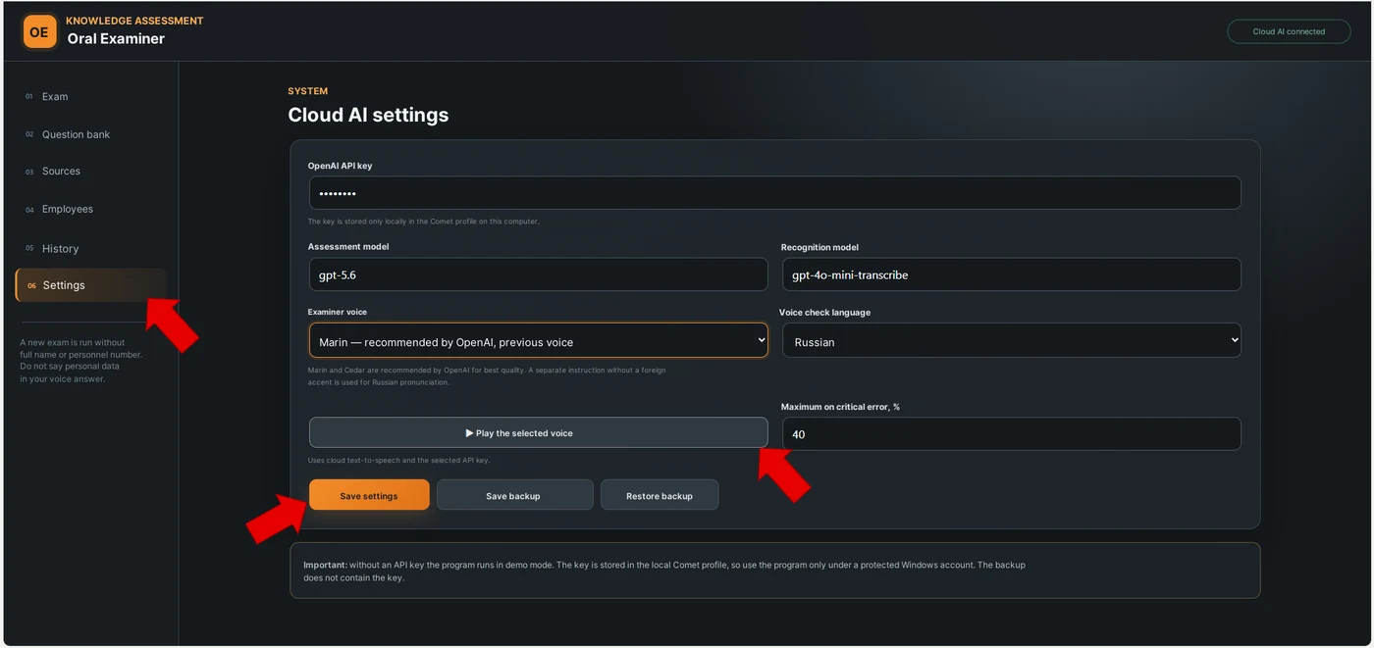Click the Cloud AI settings heading
The image size is (1374, 648).
pos(368,115)
